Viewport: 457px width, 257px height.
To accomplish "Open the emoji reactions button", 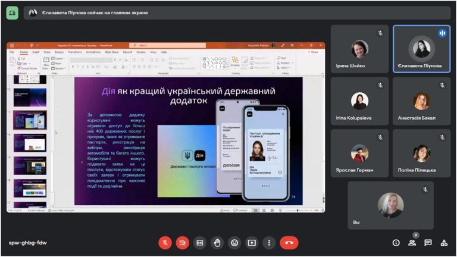I will click(234, 243).
